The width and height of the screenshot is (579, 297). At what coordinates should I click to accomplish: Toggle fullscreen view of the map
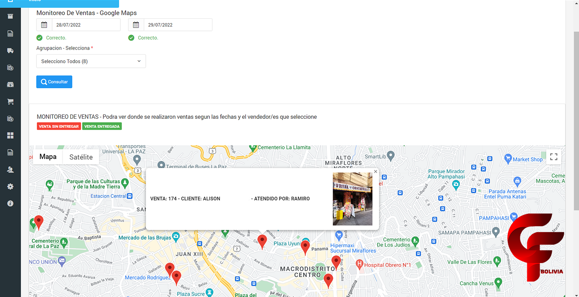click(x=554, y=157)
